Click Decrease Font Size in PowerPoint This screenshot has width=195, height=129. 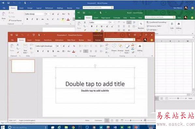69,46
